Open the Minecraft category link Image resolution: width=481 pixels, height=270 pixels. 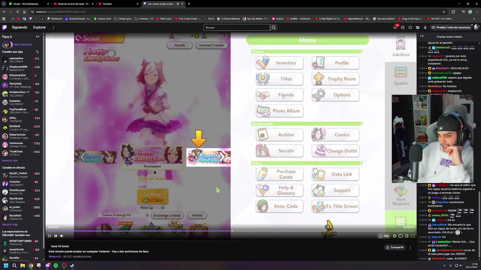tap(54, 256)
